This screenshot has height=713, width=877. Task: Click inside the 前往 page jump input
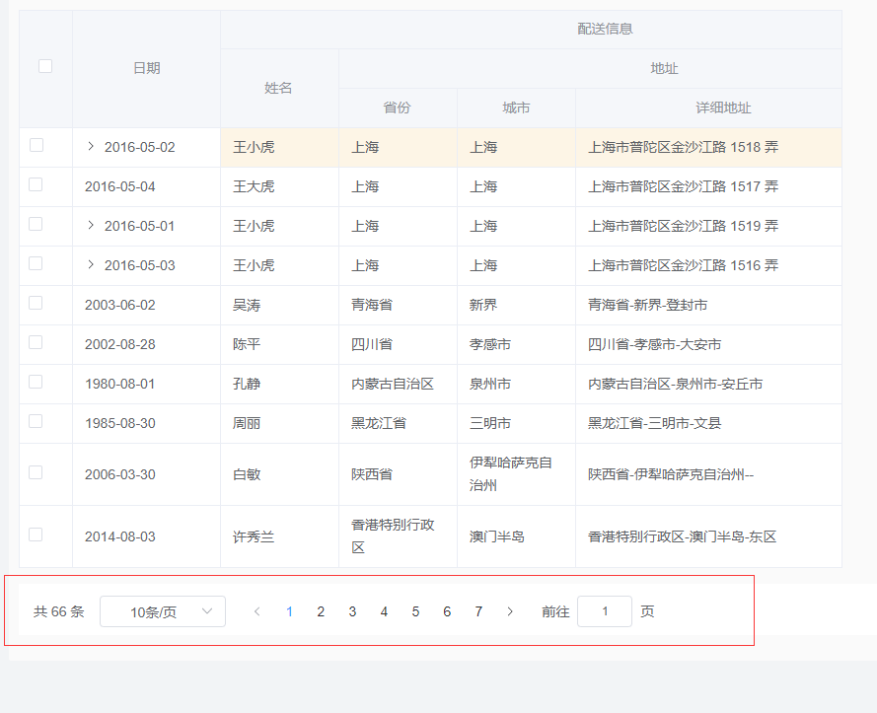(605, 611)
